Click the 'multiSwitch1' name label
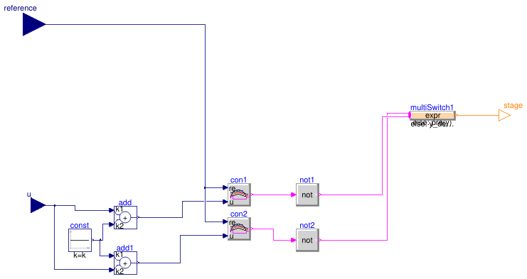Image resolution: width=527 pixels, height=279 pixels. 432,107
